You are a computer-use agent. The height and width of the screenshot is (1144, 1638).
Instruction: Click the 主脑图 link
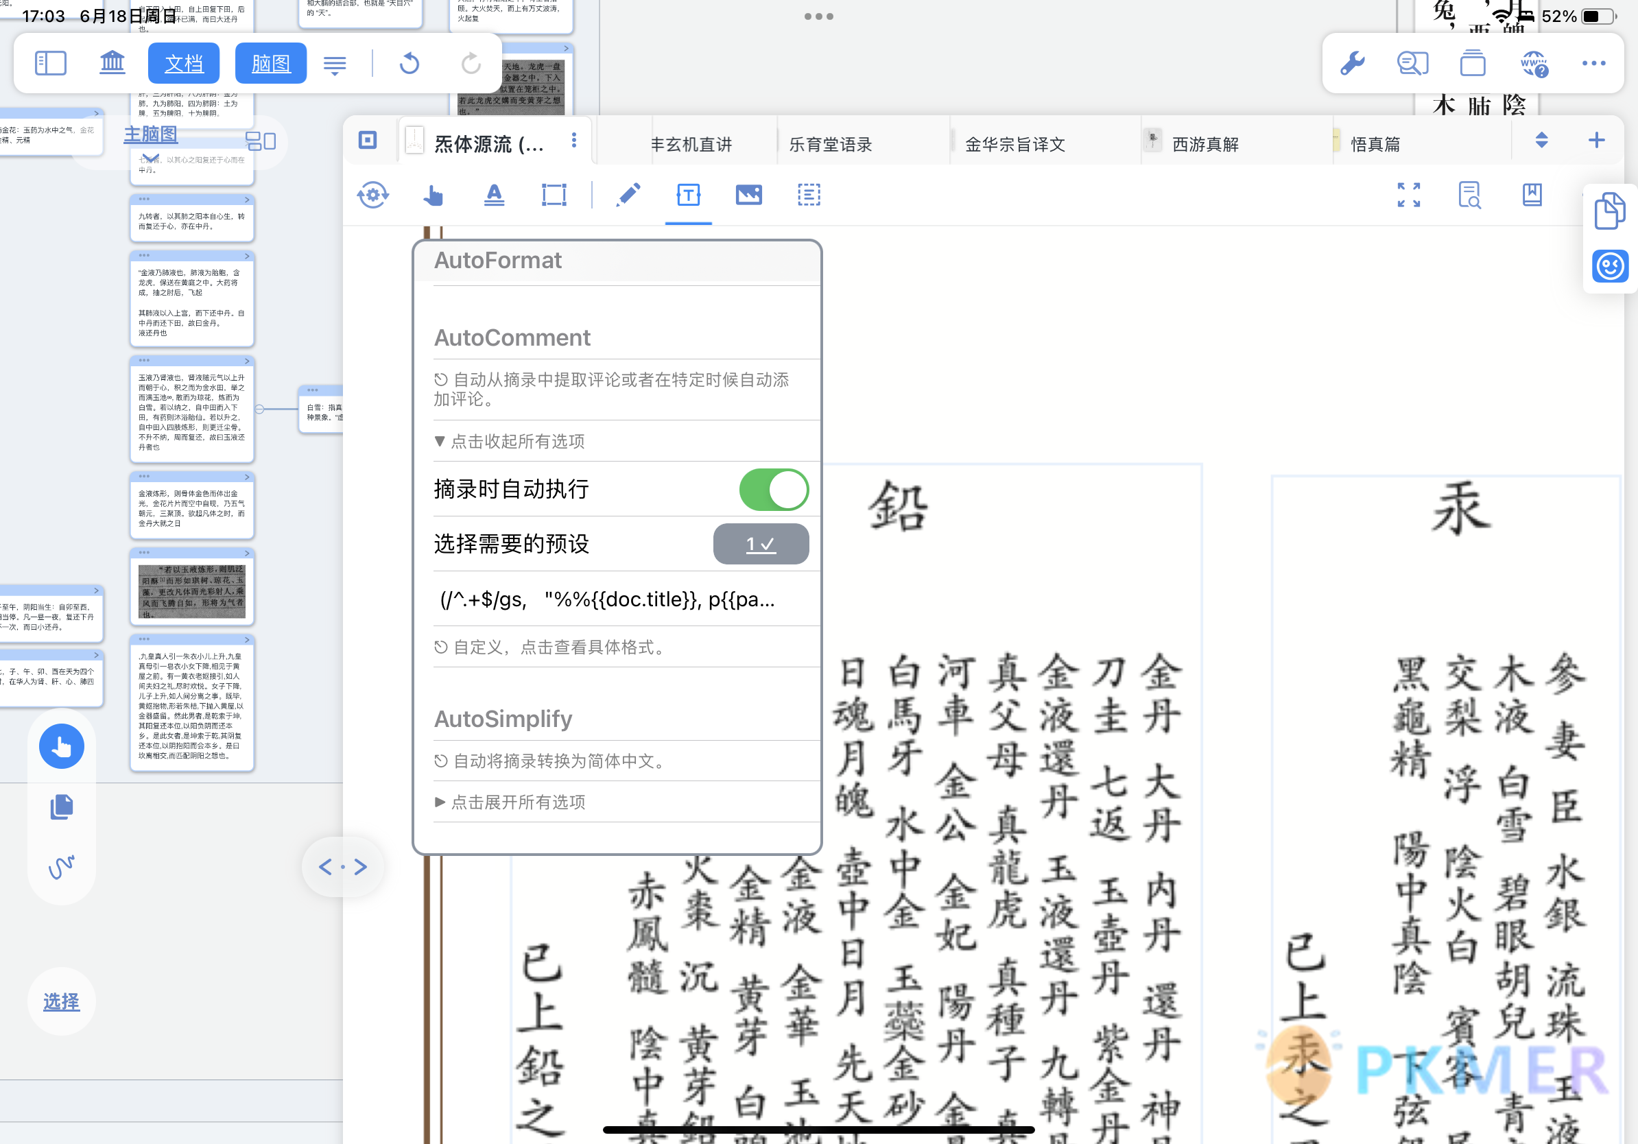tap(150, 134)
